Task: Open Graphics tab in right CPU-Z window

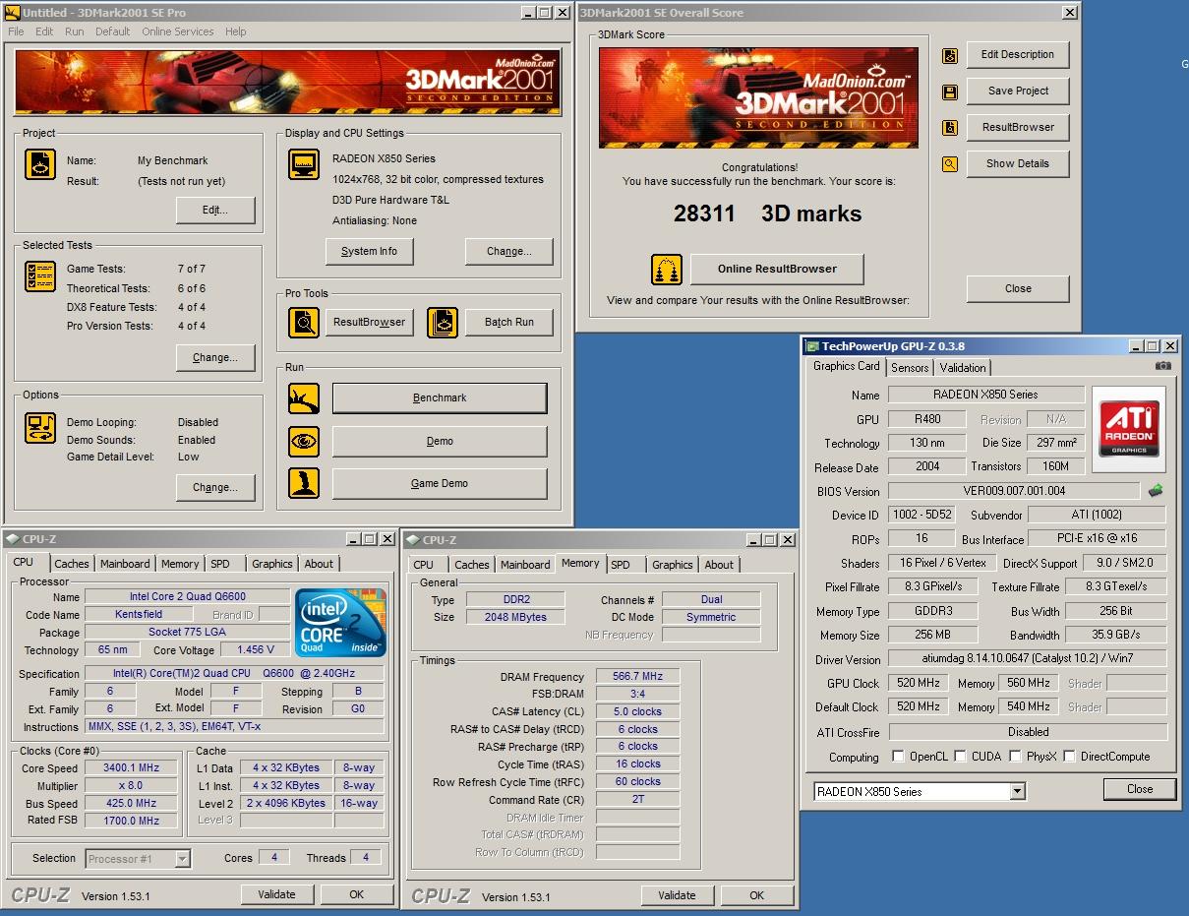Action: pos(673,565)
